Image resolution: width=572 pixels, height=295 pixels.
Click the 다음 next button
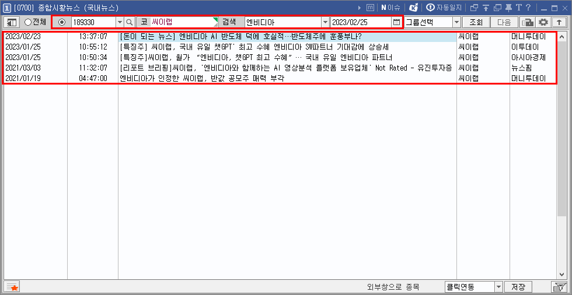pos(504,22)
